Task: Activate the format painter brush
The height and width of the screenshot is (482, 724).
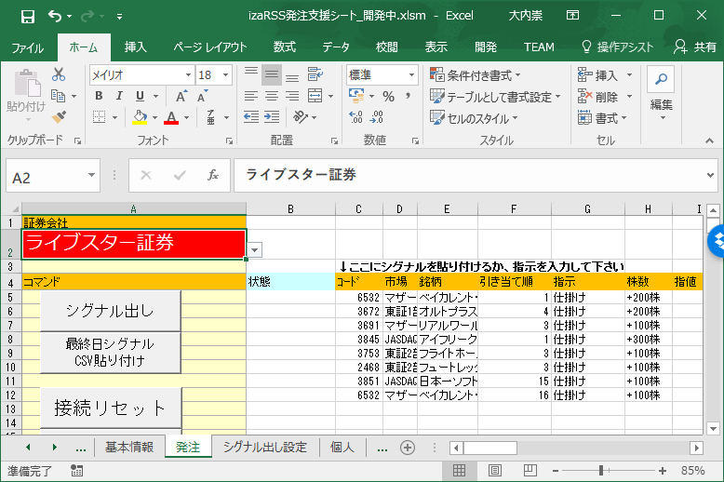Action: tap(59, 117)
